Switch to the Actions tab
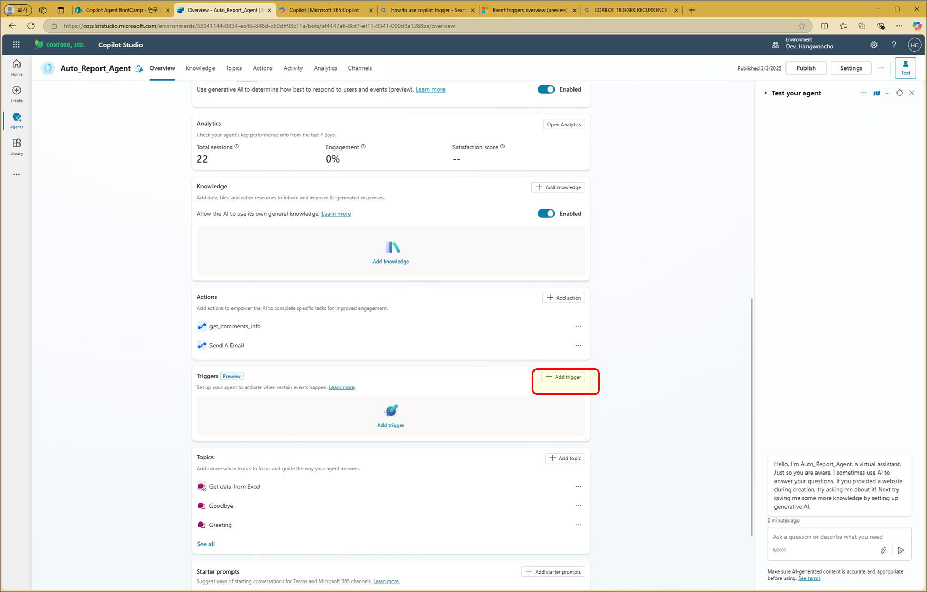This screenshot has width=927, height=592. tap(263, 68)
